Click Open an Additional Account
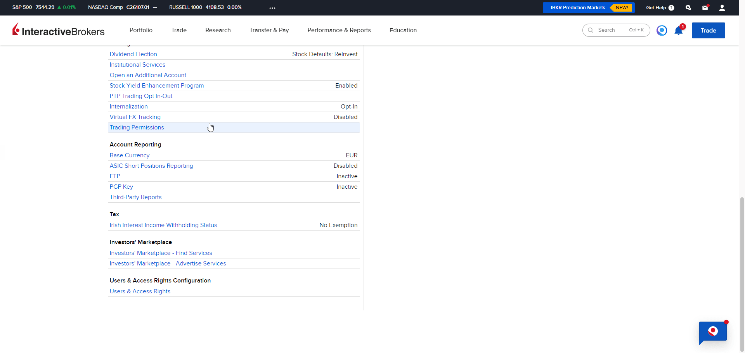 click(148, 75)
